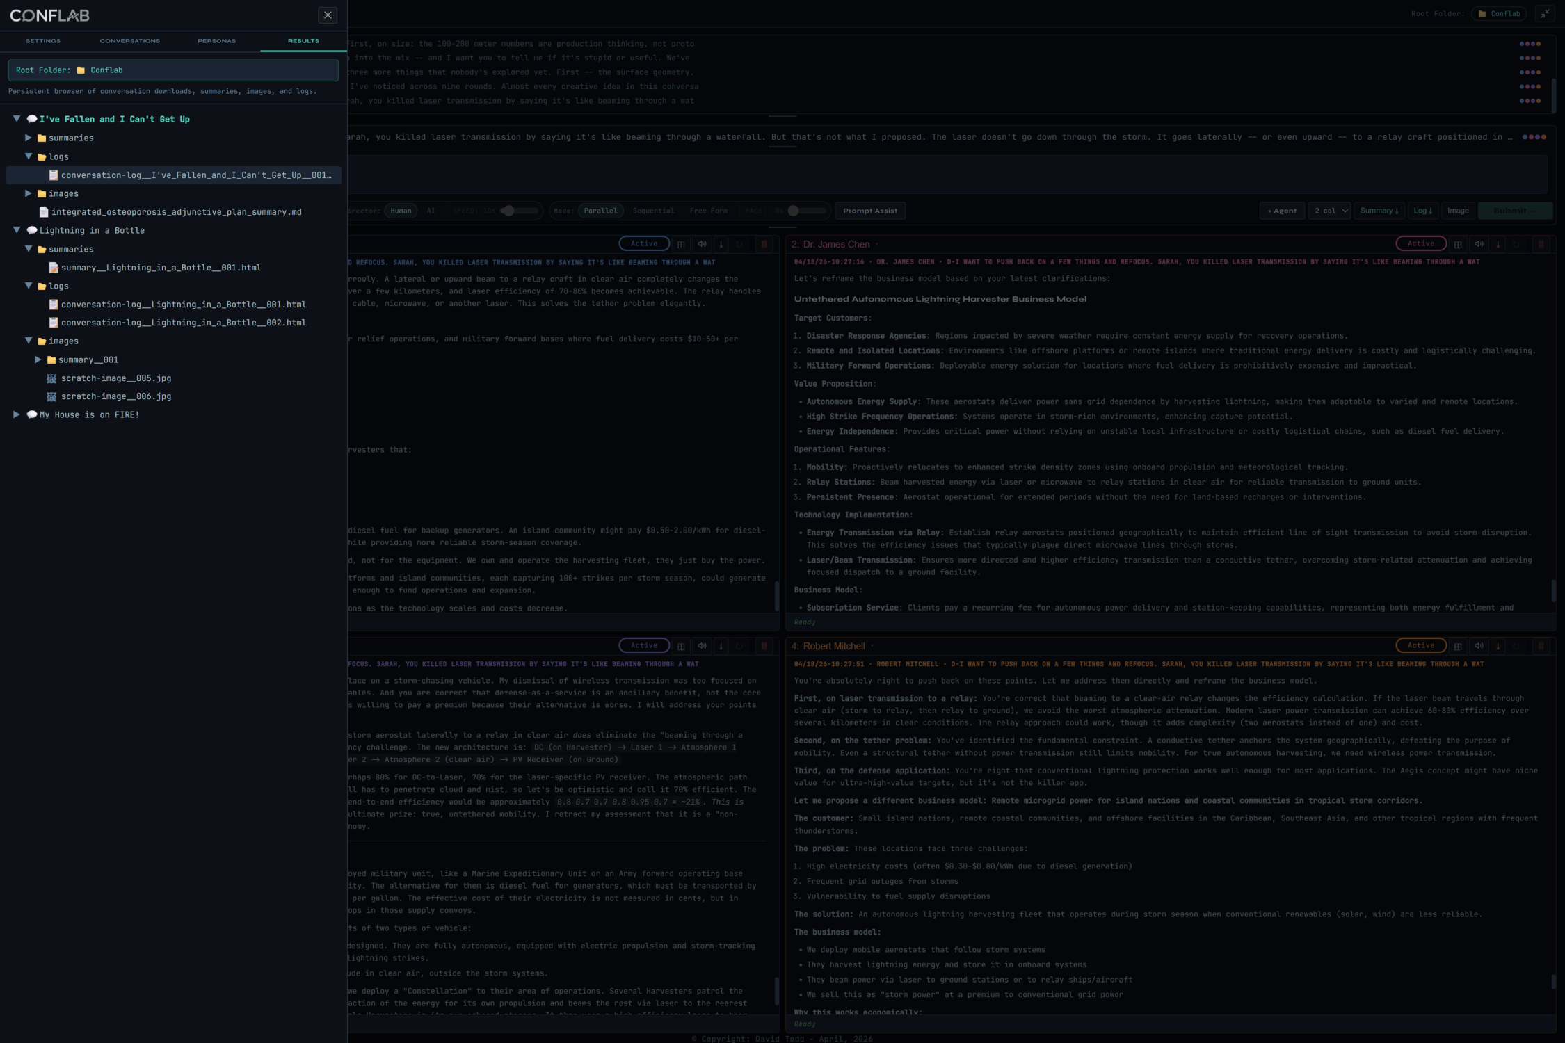Open the Settings tab
The image size is (1565, 1043).
43,41
